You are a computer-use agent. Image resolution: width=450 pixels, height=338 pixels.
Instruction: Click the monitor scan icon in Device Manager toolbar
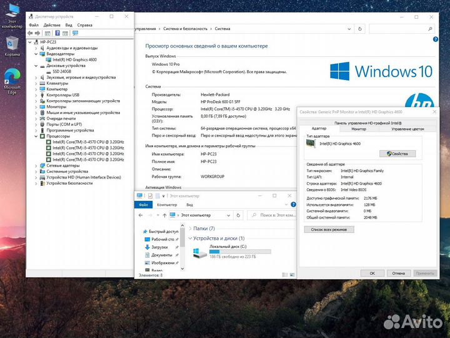tap(75, 33)
